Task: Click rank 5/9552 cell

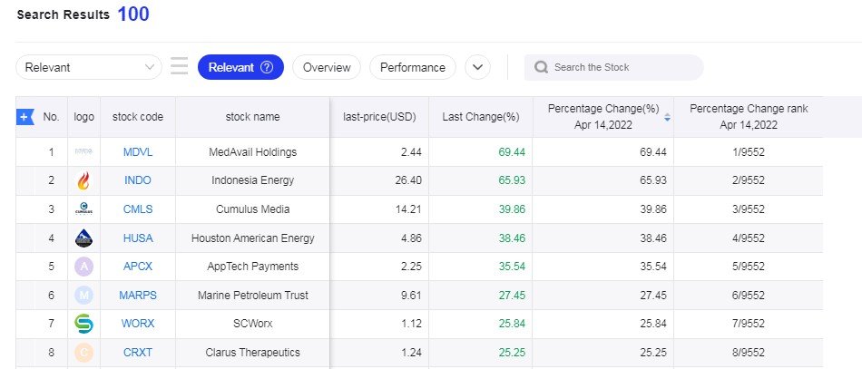Action: [x=749, y=267]
